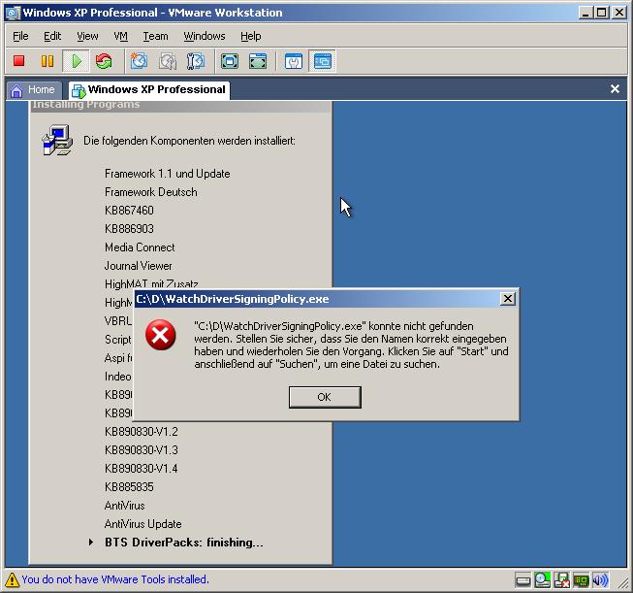
Task: Click the 'Die folgenden Komponenten' heading
Action: (x=189, y=141)
